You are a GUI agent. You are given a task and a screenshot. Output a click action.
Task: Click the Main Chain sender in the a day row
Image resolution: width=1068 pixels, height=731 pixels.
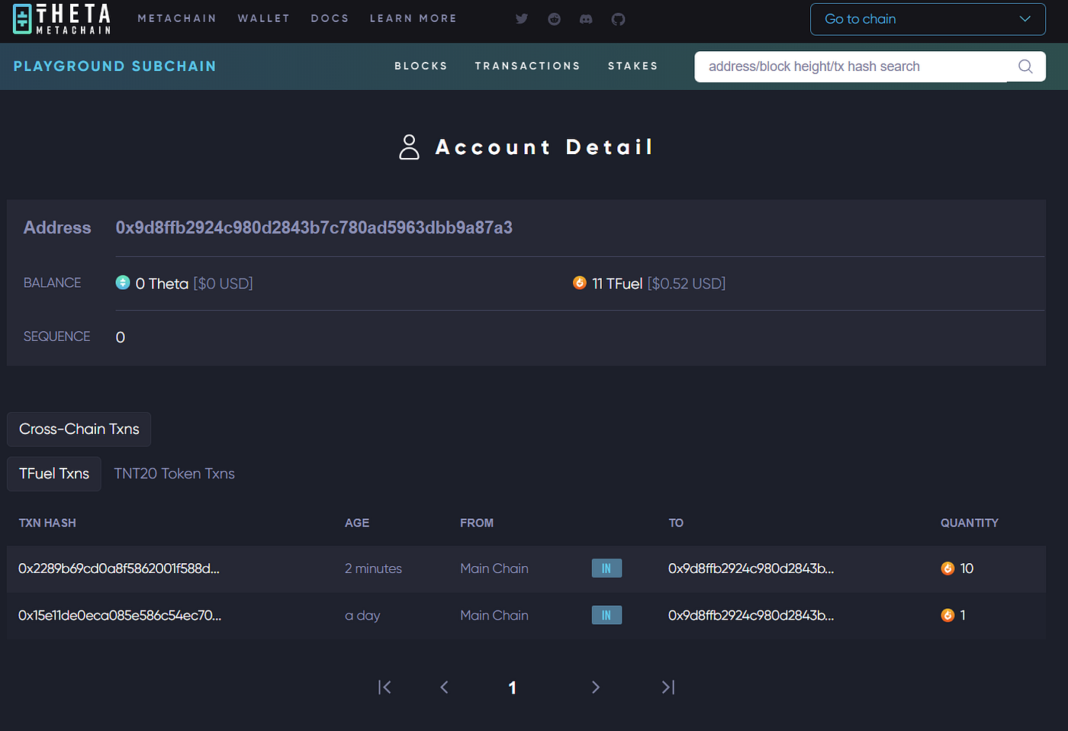coord(494,615)
